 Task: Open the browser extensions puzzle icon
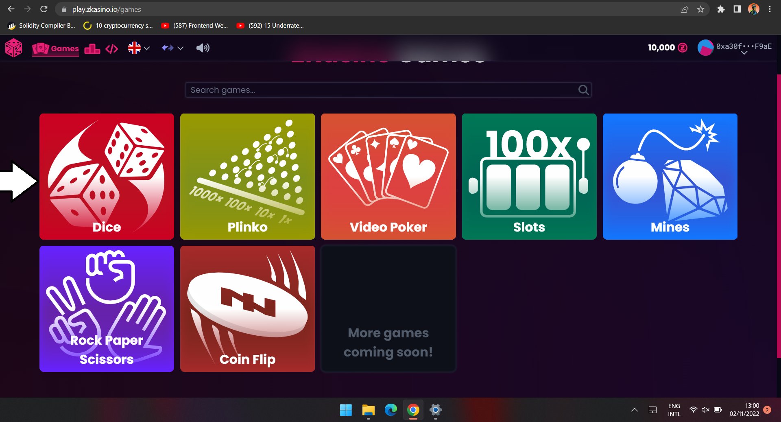[x=721, y=9]
